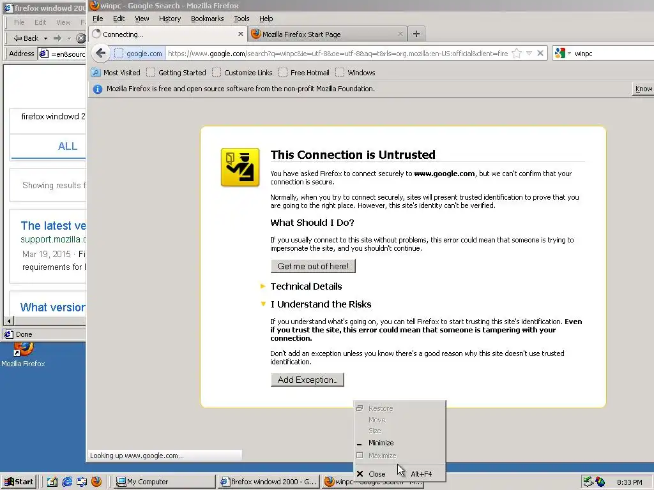654x490 pixels.
Task: Open the File menu in Firefox
Action: point(98,19)
